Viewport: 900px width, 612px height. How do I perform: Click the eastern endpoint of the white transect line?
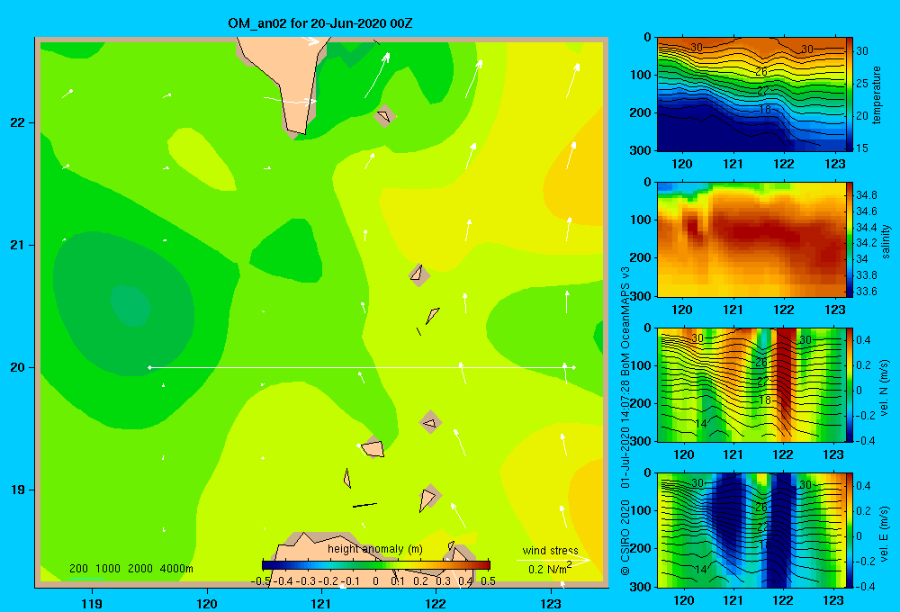tap(574, 367)
